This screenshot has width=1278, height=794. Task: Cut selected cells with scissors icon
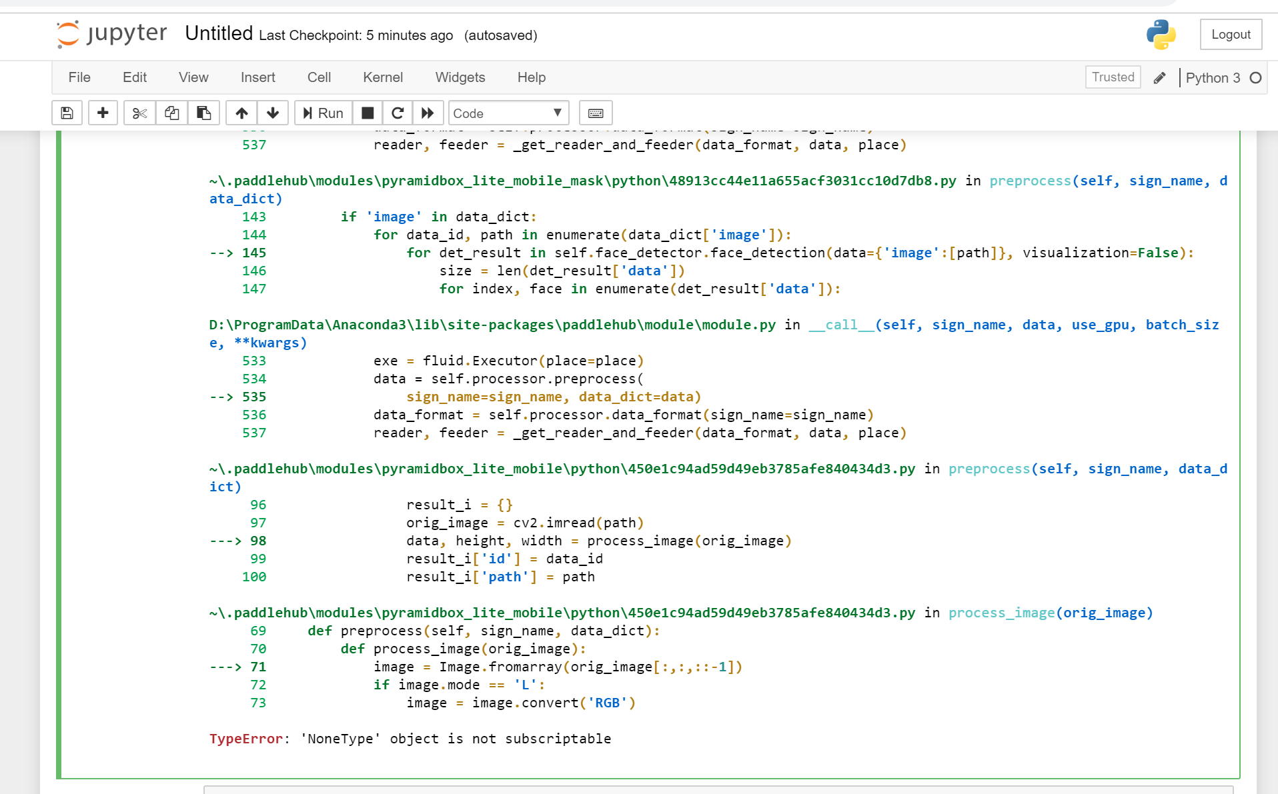[139, 113]
